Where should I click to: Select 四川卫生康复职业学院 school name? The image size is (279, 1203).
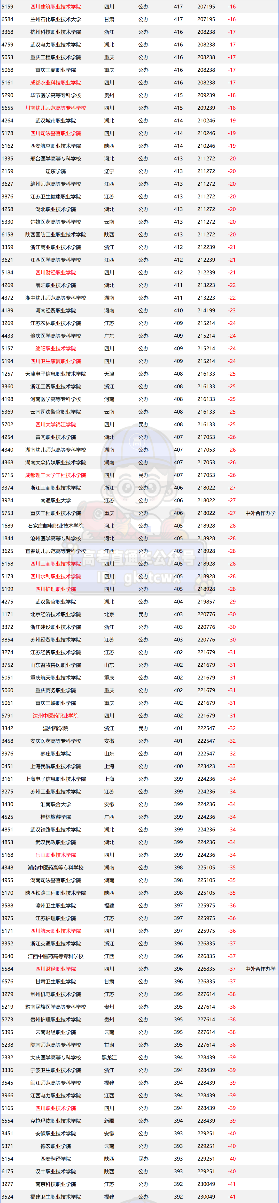tap(56, 361)
